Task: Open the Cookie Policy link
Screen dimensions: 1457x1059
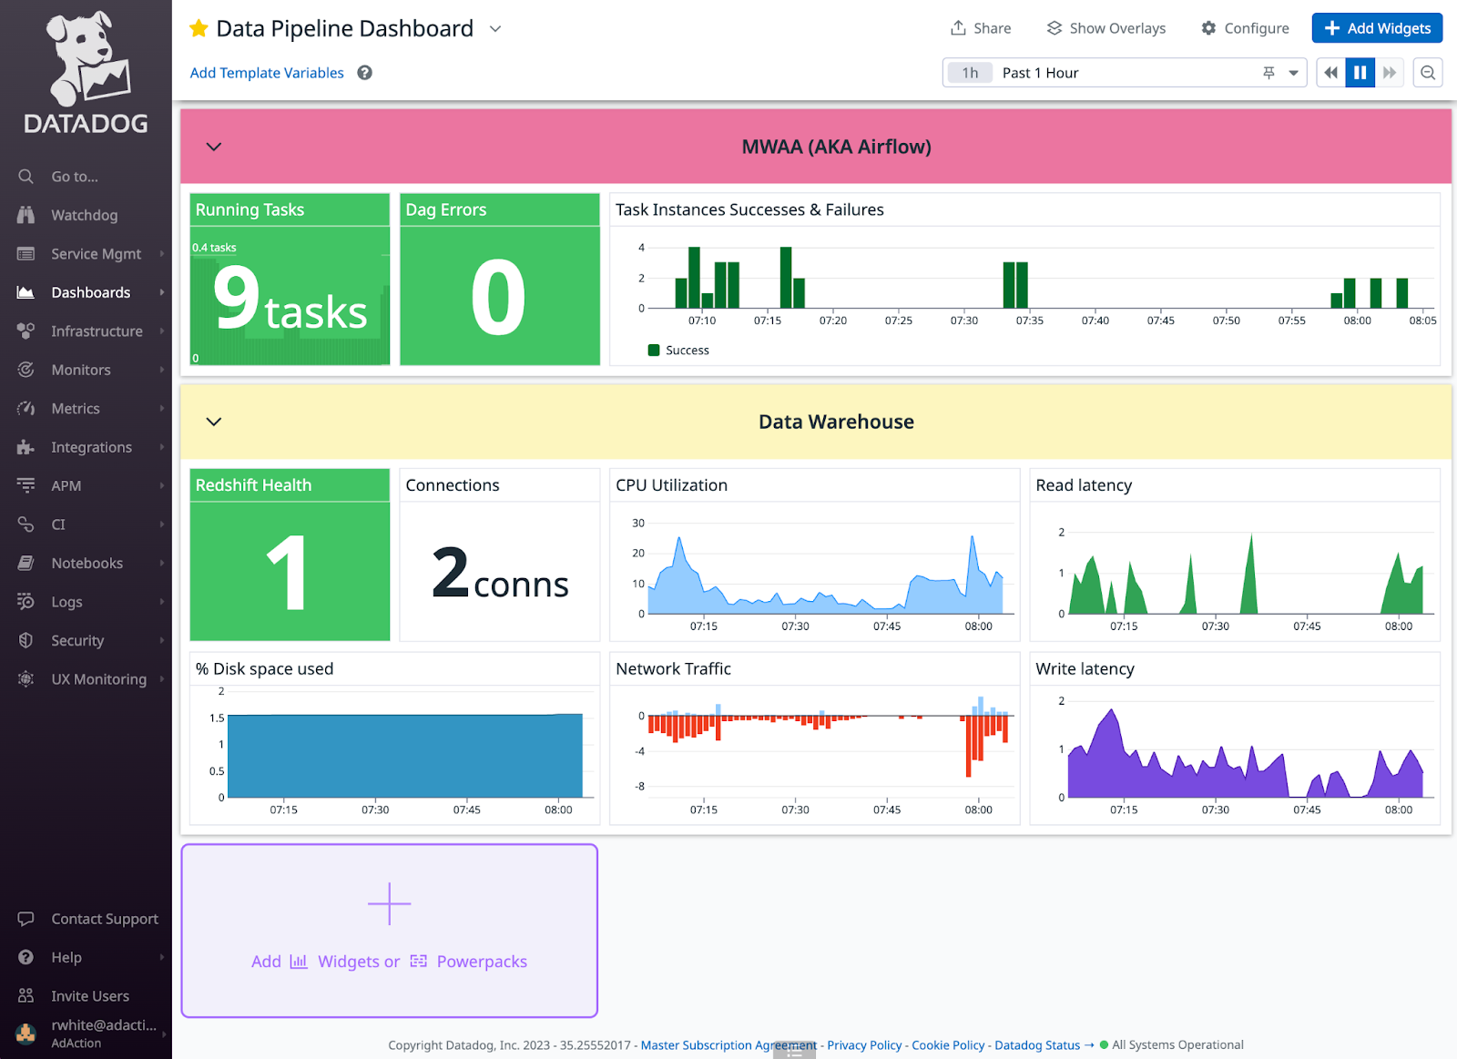Action: click(x=948, y=1045)
